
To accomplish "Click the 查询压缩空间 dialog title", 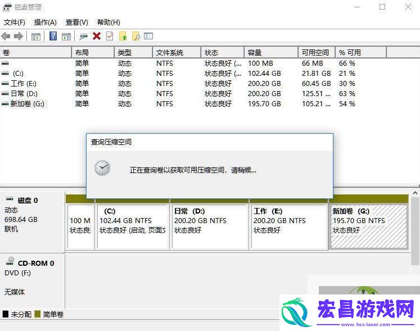I will [x=111, y=142].
